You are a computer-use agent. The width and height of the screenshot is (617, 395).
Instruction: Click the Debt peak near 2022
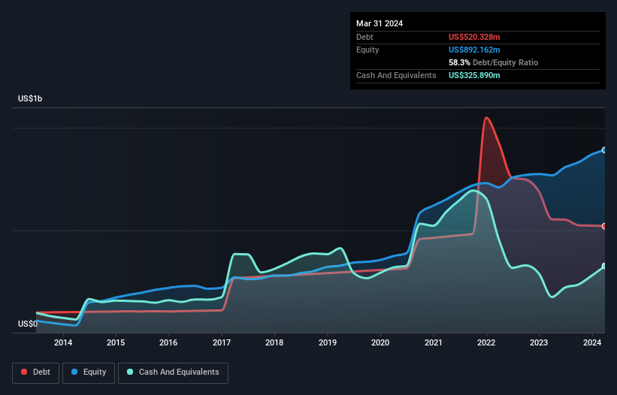click(486, 117)
